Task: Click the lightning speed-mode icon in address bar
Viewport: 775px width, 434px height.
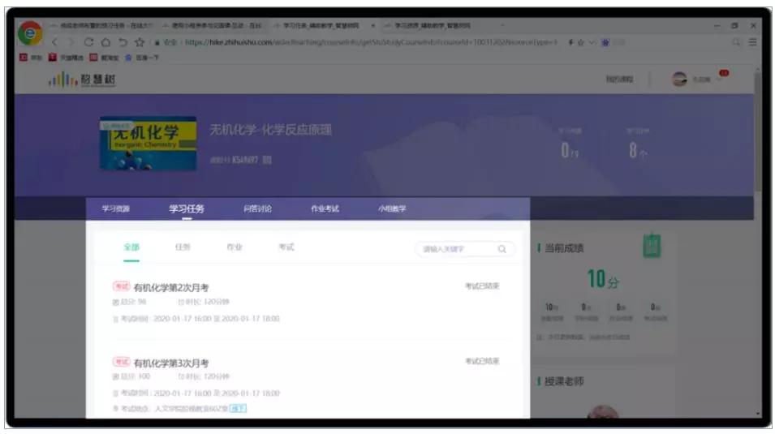Action: tap(570, 42)
